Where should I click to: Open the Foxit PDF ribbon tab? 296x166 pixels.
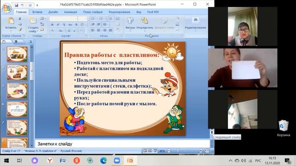tap(153, 12)
